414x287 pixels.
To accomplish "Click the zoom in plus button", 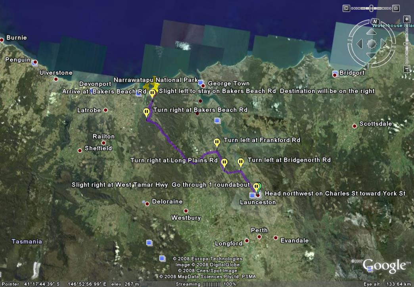I will point(406,19).
